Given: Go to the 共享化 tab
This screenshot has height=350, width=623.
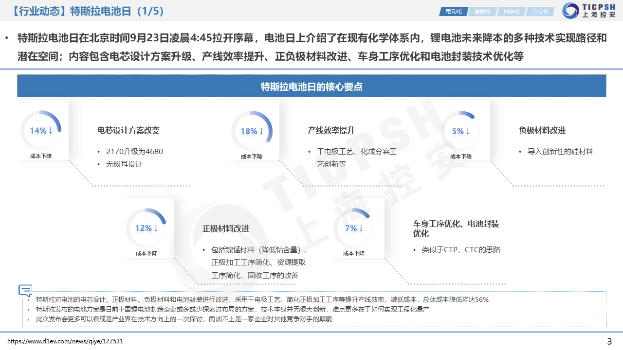Looking at the screenshot, I should click(x=540, y=11).
